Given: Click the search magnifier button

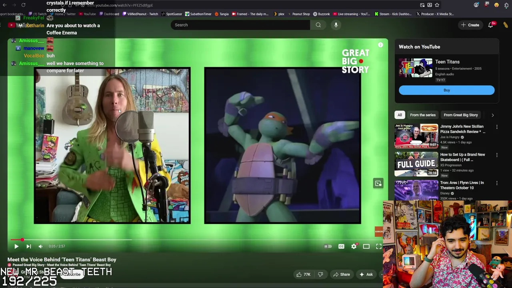Looking at the screenshot, I should point(318,25).
